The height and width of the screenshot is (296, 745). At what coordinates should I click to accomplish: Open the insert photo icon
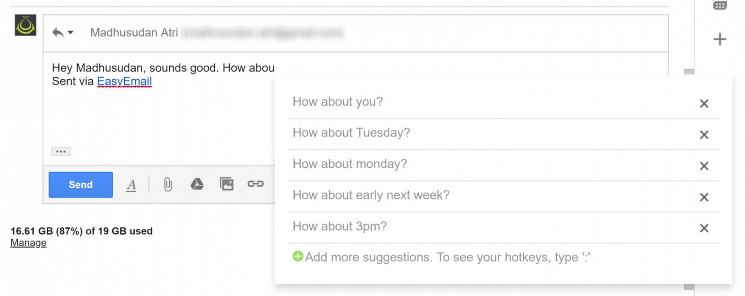[x=226, y=184]
